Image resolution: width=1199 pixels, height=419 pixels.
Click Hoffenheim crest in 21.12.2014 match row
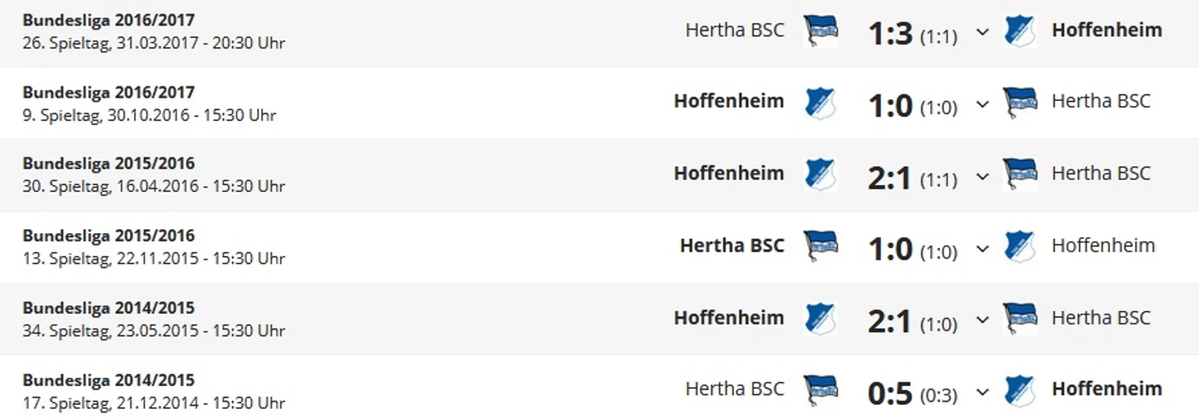[x=1019, y=390]
